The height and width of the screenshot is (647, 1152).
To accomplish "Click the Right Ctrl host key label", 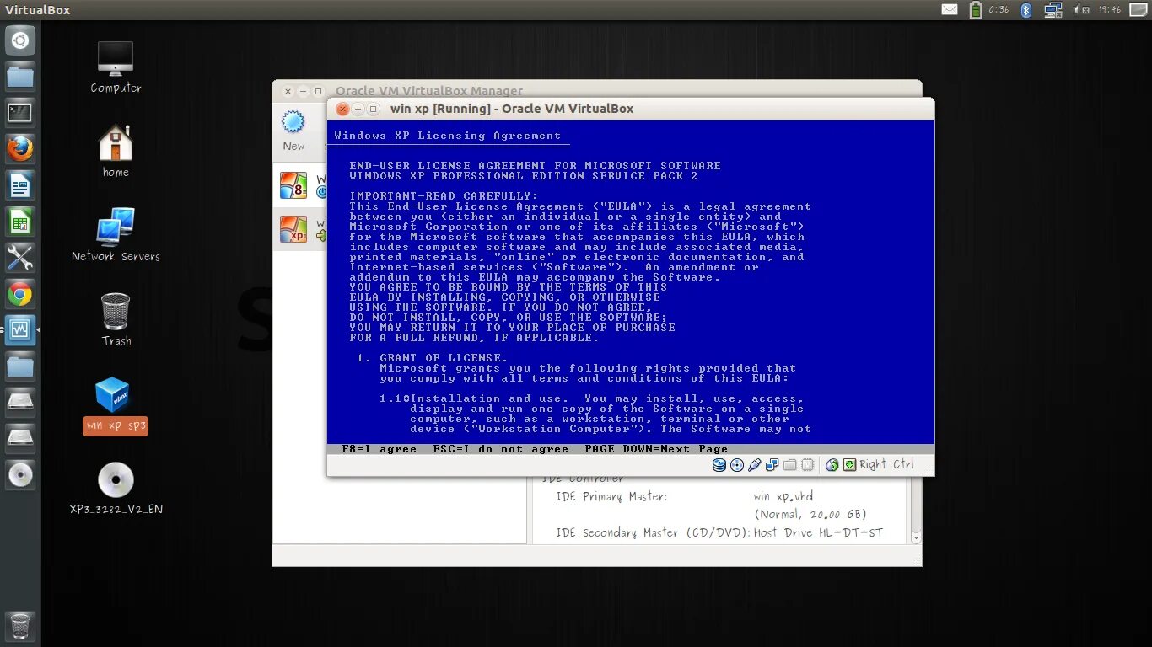I will [886, 464].
